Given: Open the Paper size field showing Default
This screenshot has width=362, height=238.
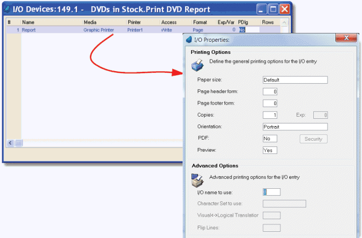Looking at the screenshot, I should point(295,80).
